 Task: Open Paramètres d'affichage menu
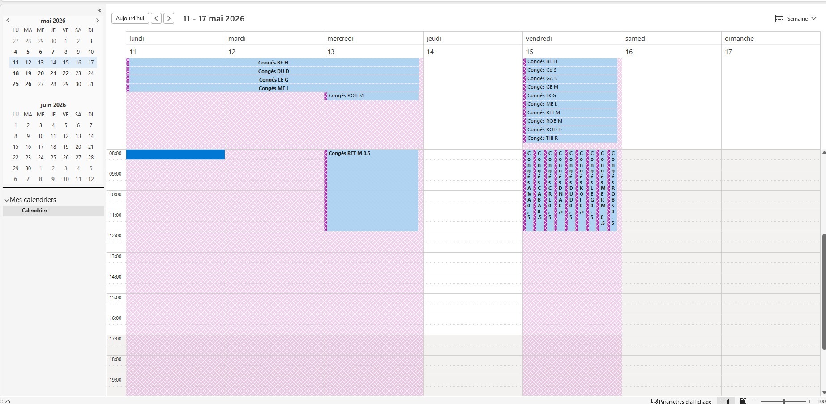681,401
